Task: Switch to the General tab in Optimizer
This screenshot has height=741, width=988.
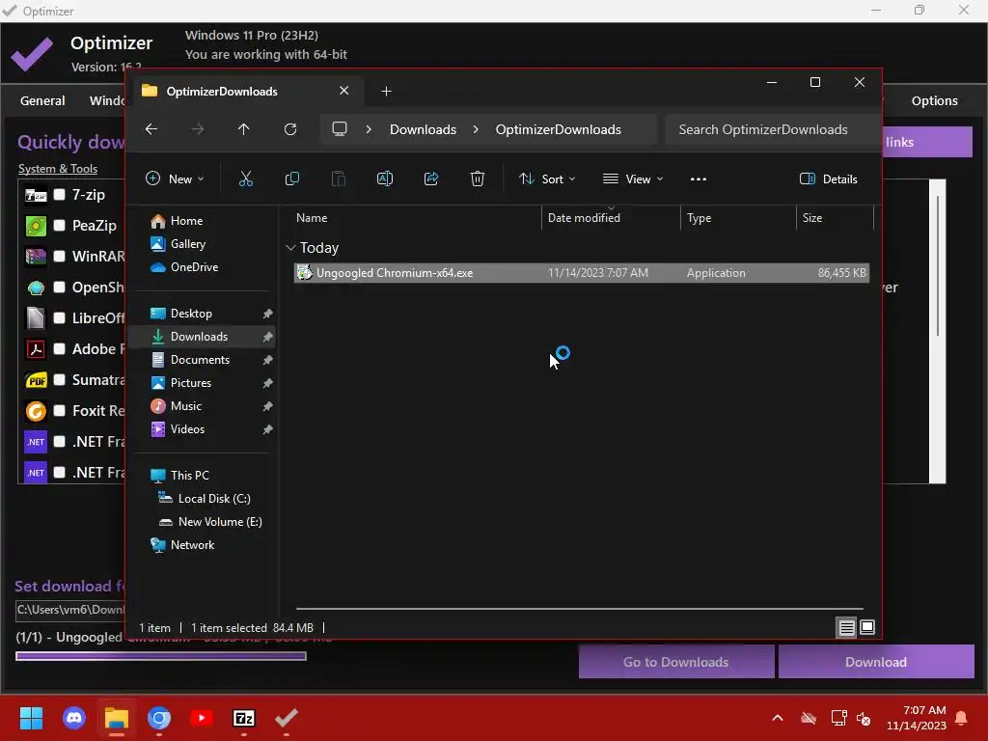Action: 42,100
